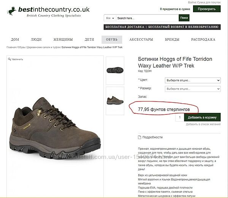Focus the Search here text field
The width and height of the screenshot is (228, 198).
click(147, 18)
